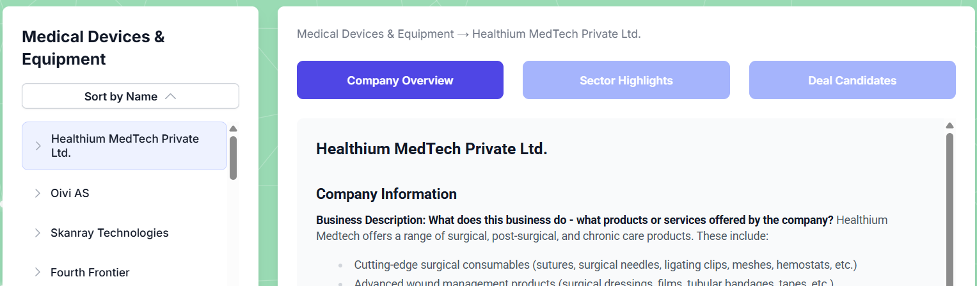Image resolution: width=977 pixels, height=286 pixels.
Task: Expand the Healthium MedTech chevron
Action: tap(38, 146)
